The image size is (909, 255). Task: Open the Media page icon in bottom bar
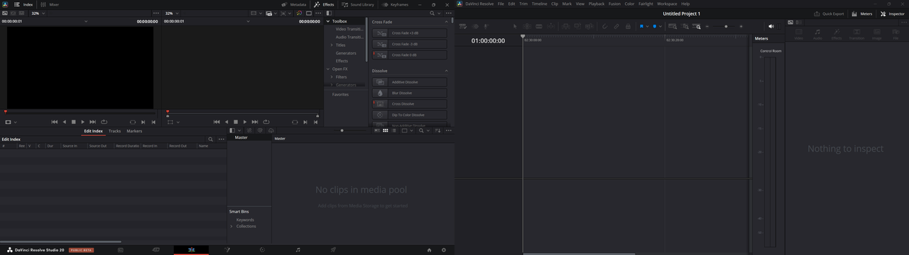click(120, 249)
